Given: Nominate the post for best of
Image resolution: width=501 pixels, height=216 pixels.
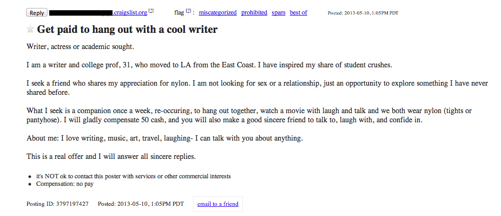Looking at the screenshot, I should click(299, 12).
